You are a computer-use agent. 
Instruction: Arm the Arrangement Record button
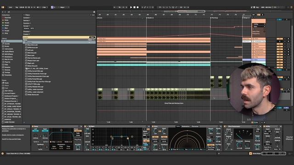[138, 7]
